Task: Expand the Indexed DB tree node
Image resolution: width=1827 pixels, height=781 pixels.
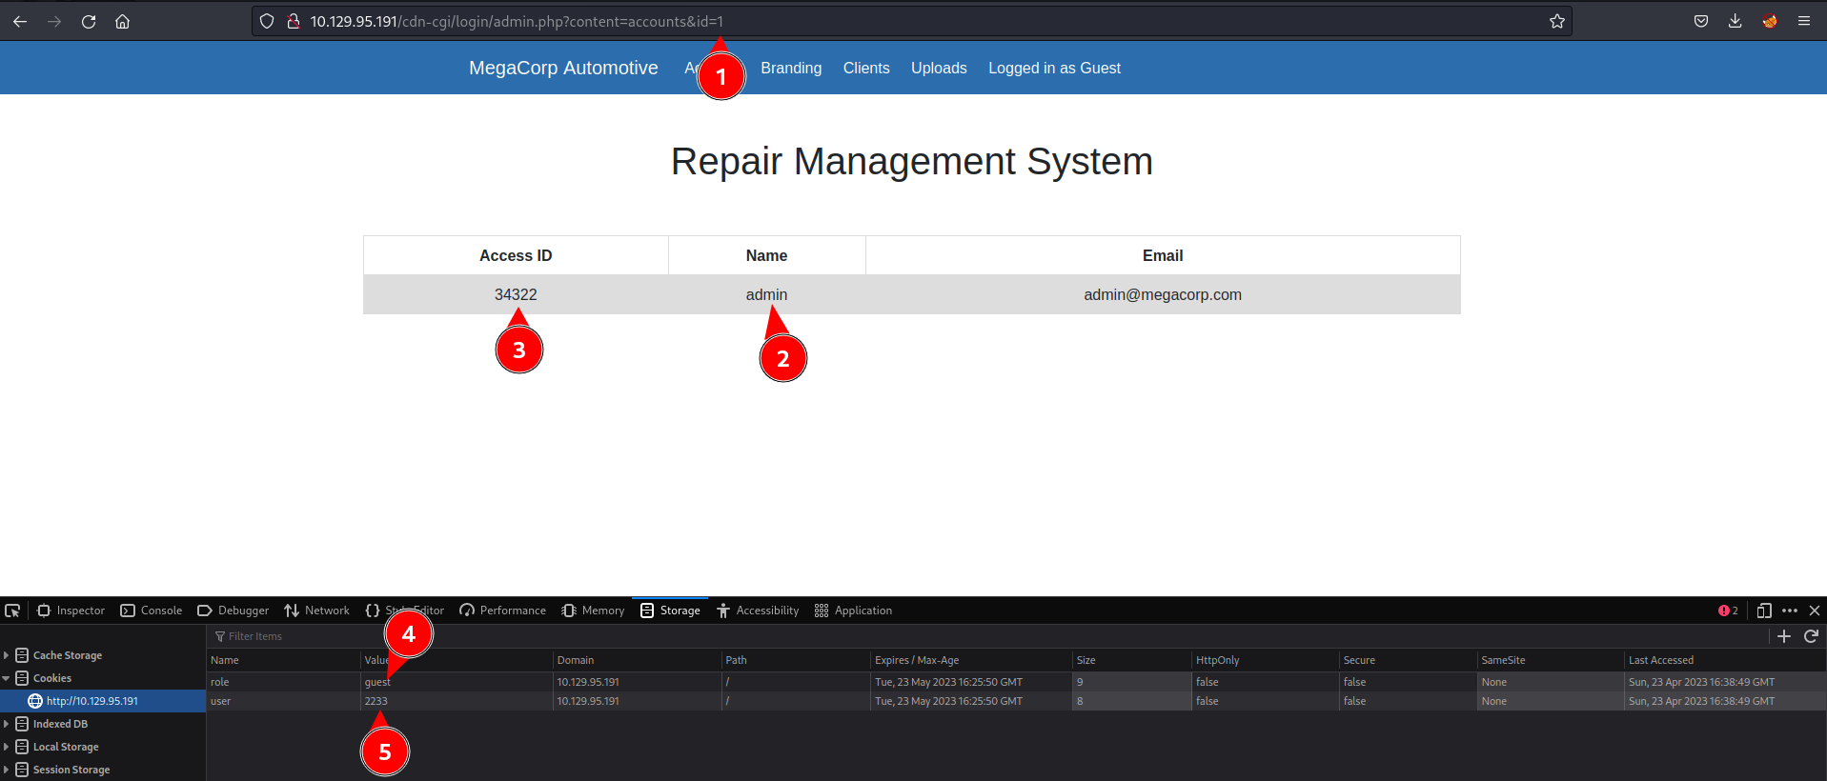Action: coord(6,724)
